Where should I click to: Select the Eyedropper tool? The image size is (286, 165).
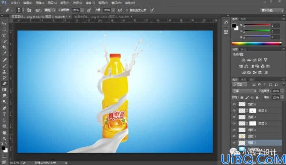pyautogui.click(x=4, y=54)
